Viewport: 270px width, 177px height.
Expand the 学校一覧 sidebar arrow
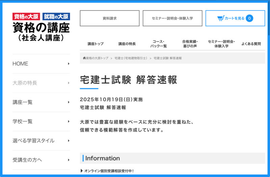coord(69,121)
